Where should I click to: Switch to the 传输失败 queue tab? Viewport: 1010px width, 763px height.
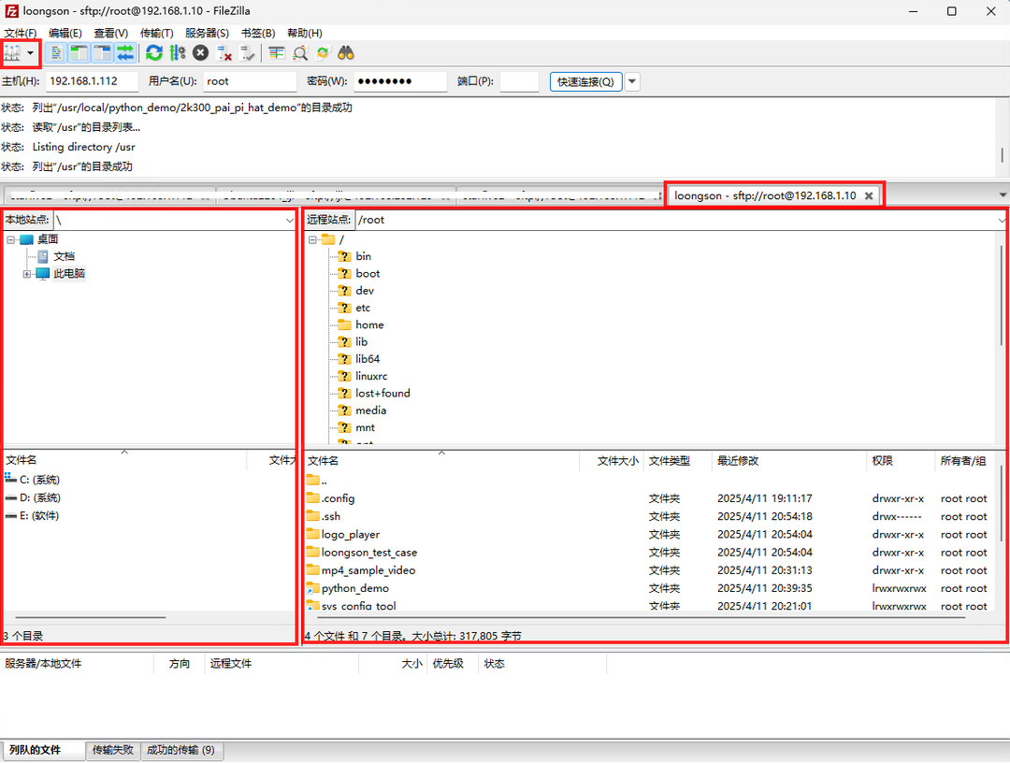coord(113,750)
